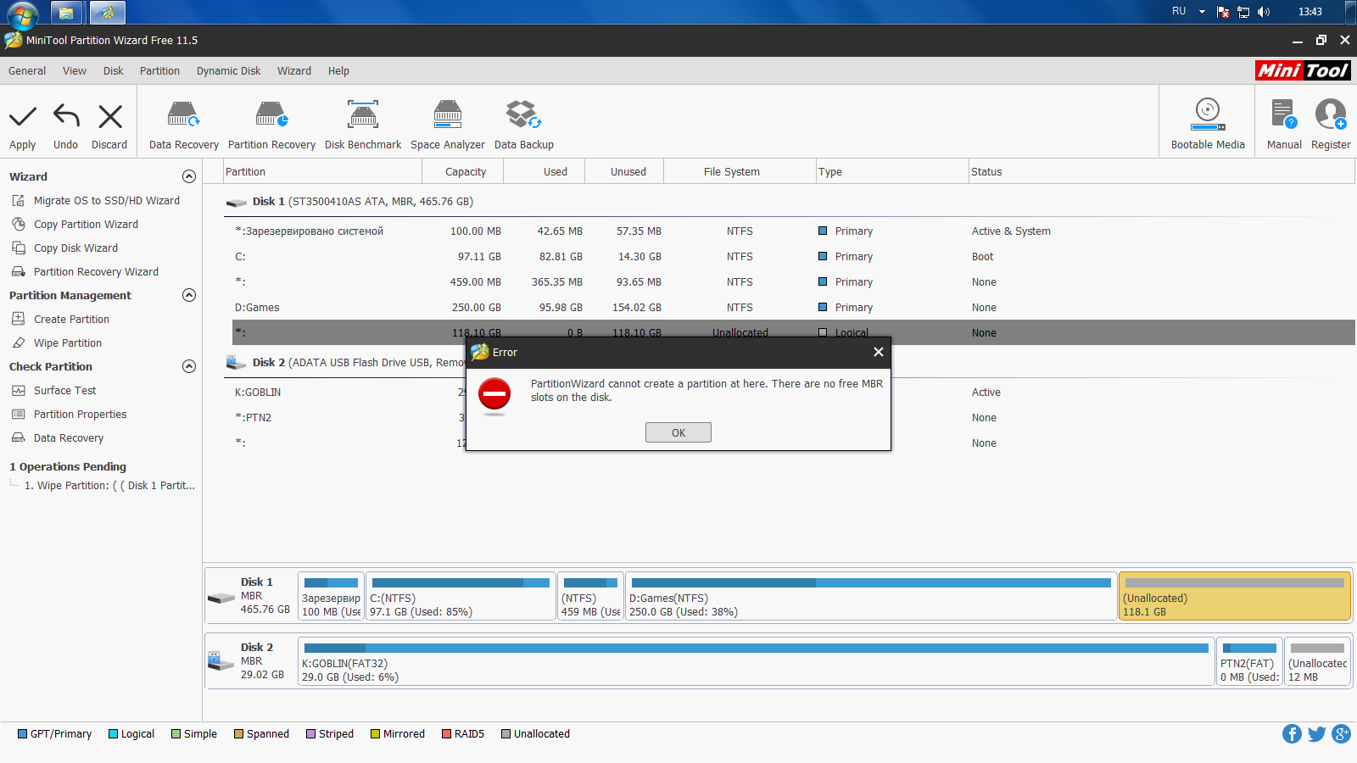This screenshot has width=1357, height=763.
Task: Open the Partition menu
Action: 159,71
